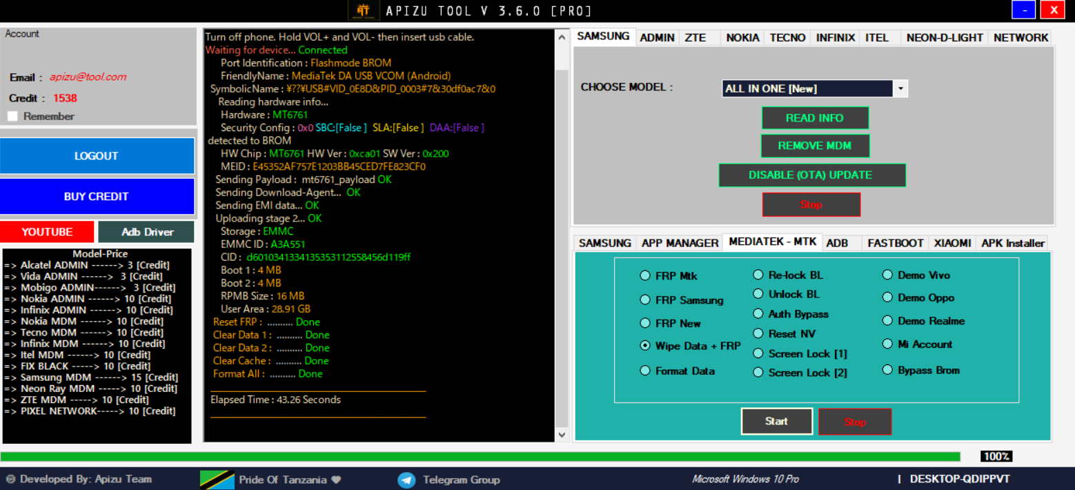Click the BUY CREDIT button

pos(97,197)
